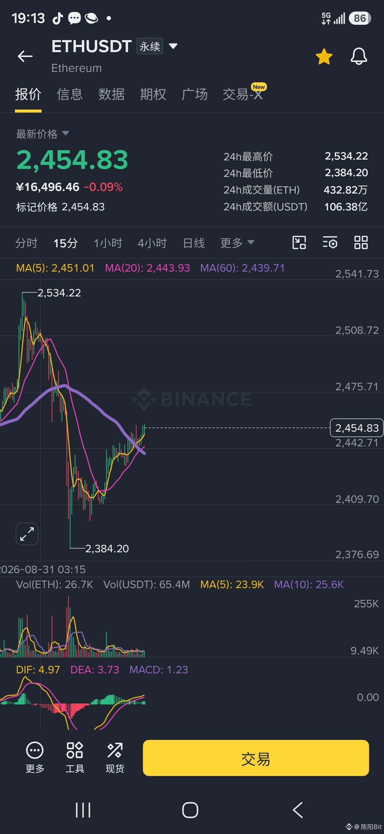Tap the 24h最高价 value 2,534.22
384x834 pixels.
[x=346, y=156]
